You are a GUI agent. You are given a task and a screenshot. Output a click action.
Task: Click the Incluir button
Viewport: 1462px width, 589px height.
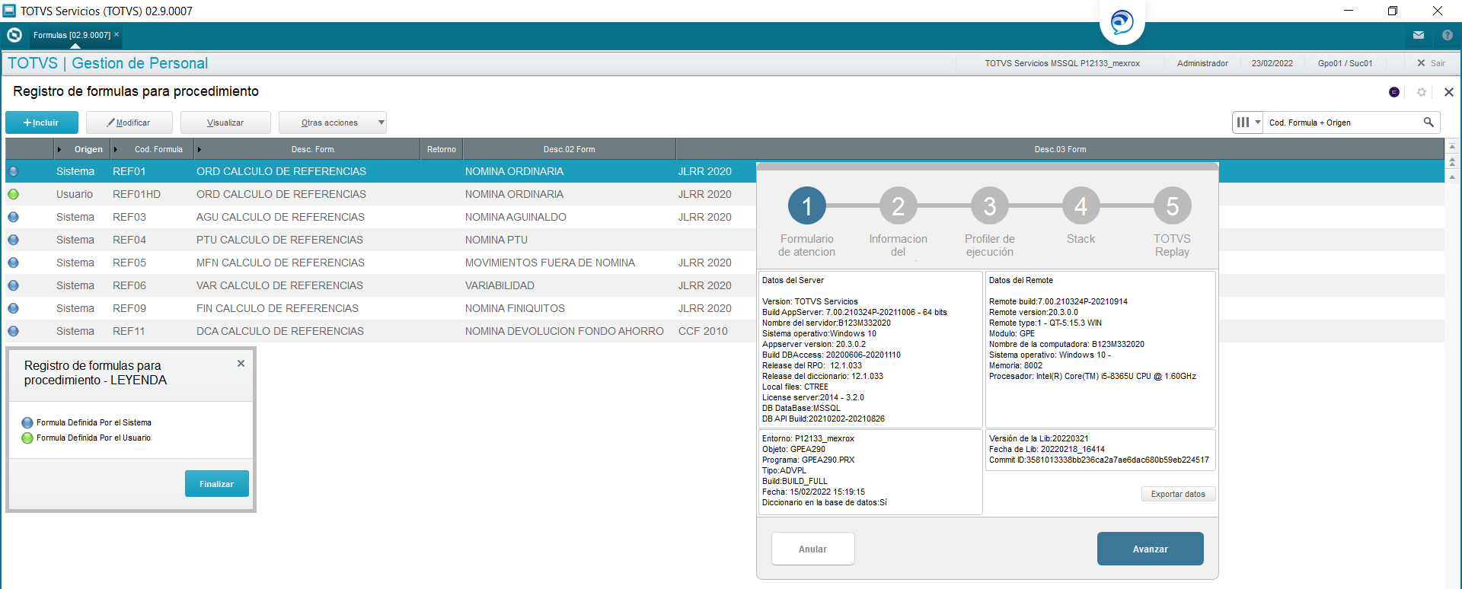[x=42, y=123]
